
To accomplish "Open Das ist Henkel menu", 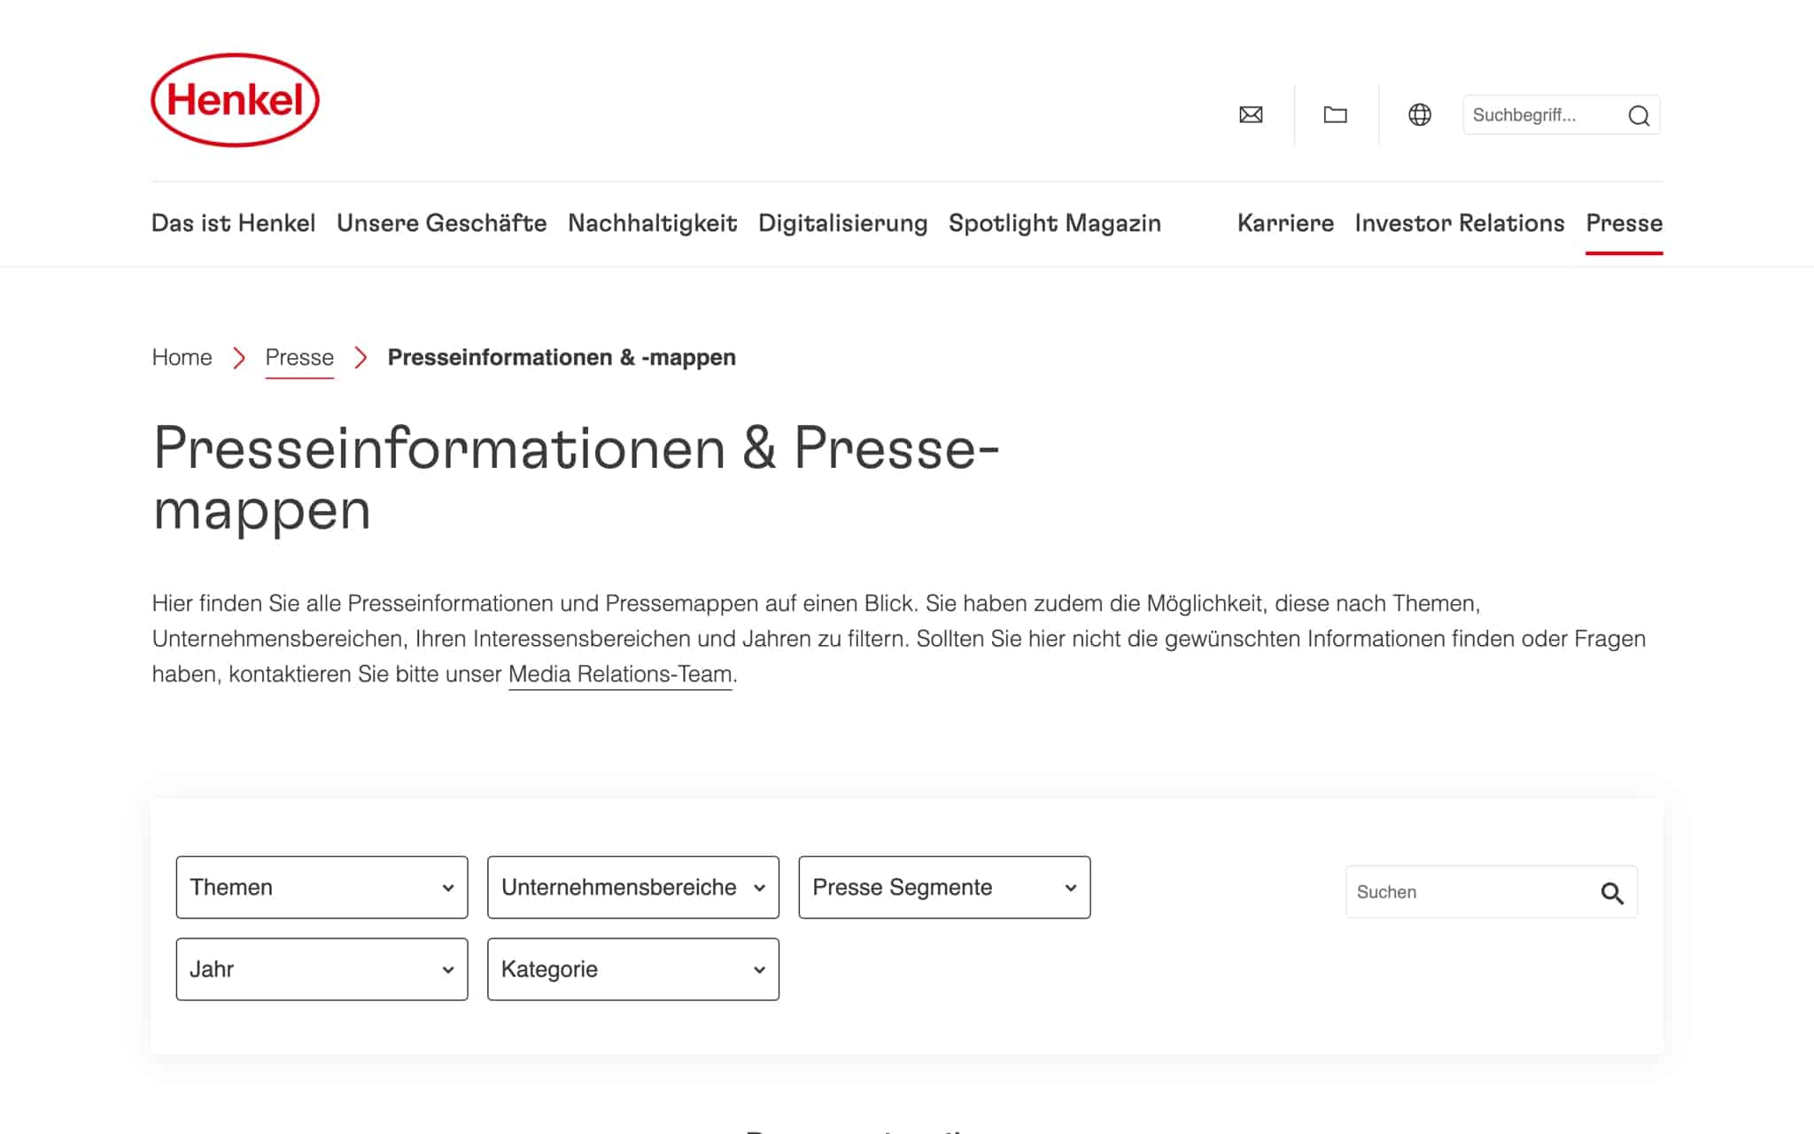I will (x=233, y=223).
